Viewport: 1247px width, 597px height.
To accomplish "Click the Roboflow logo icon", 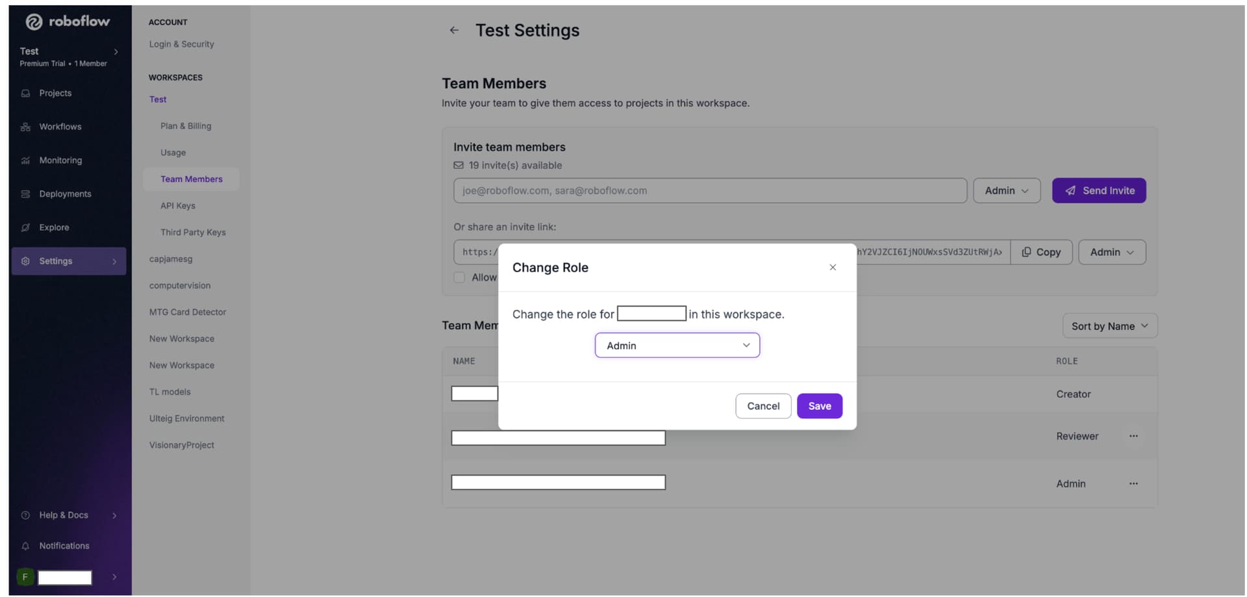I will [x=34, y=21].
